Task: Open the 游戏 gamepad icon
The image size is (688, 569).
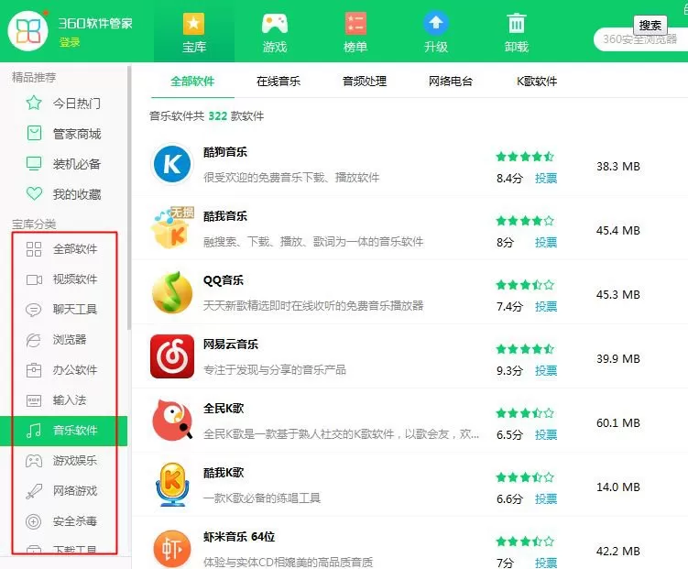Action: point(275,23)
